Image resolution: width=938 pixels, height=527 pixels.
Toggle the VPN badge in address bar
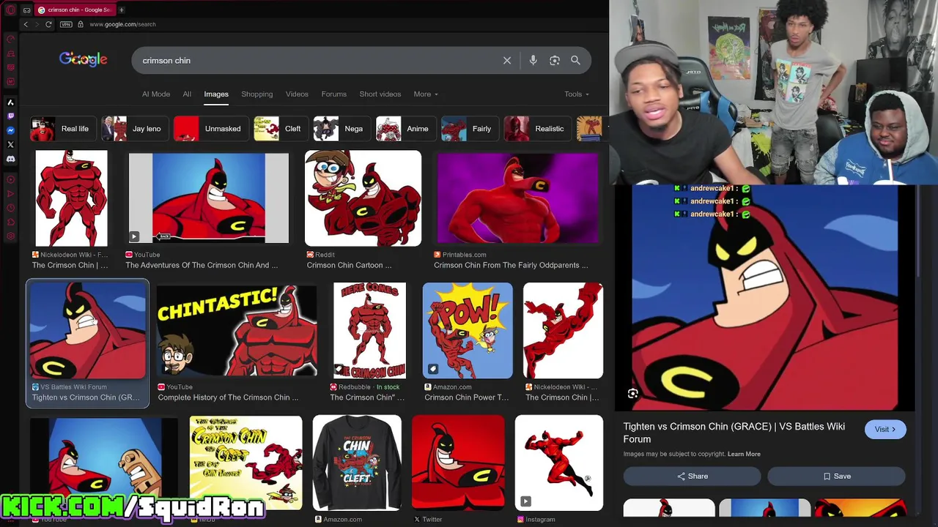pos(67,24)
